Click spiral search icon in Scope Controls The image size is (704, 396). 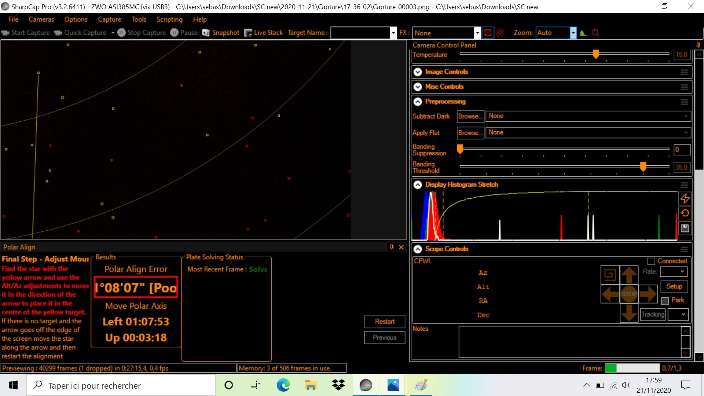coord(610,275)
